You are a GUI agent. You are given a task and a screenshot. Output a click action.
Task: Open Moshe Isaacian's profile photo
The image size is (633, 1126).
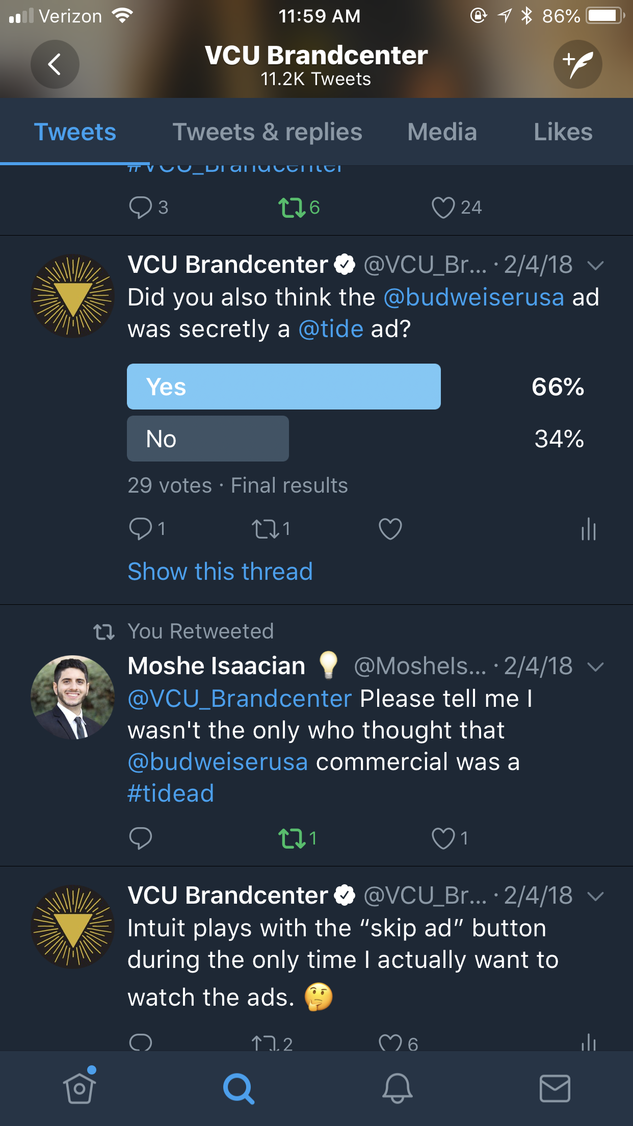[72, 697]
